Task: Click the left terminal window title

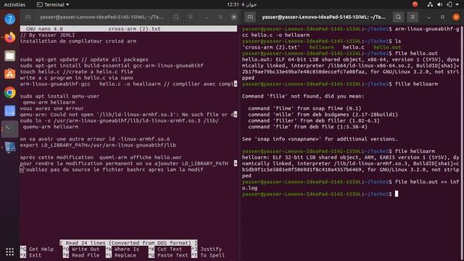Action: point(101,17)
